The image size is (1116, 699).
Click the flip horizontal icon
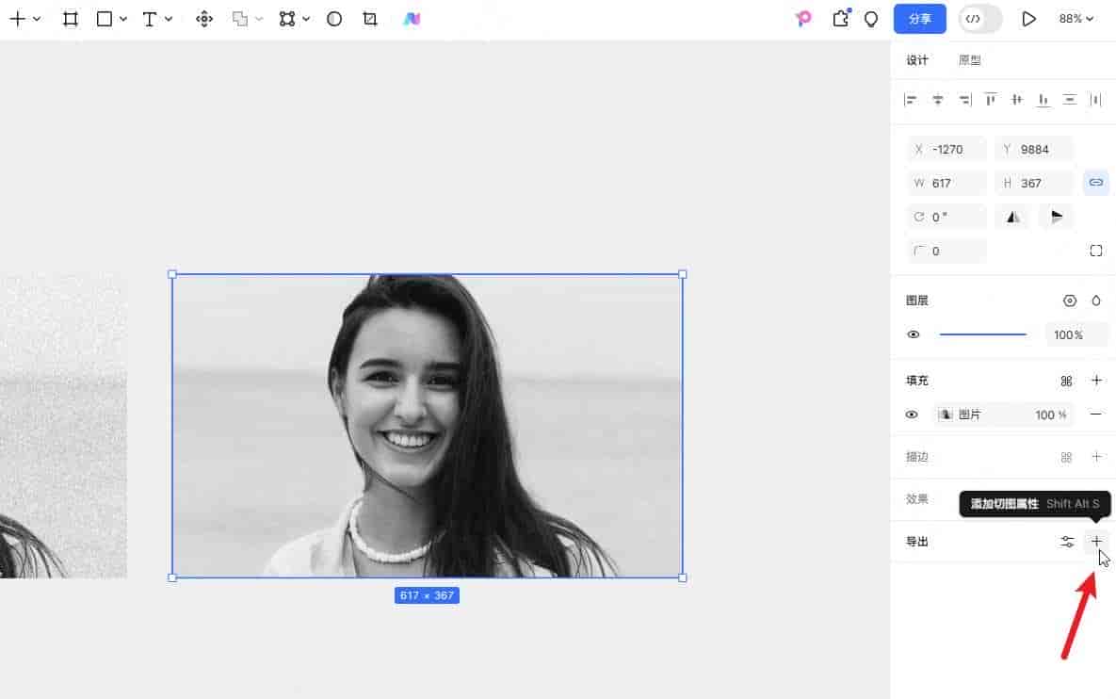point(1012,217)
